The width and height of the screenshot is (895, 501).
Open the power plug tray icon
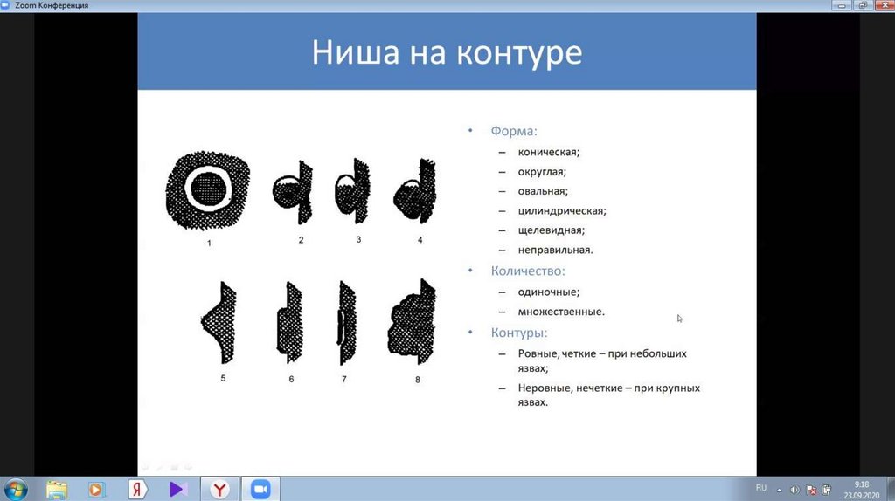tap(826, 490)
